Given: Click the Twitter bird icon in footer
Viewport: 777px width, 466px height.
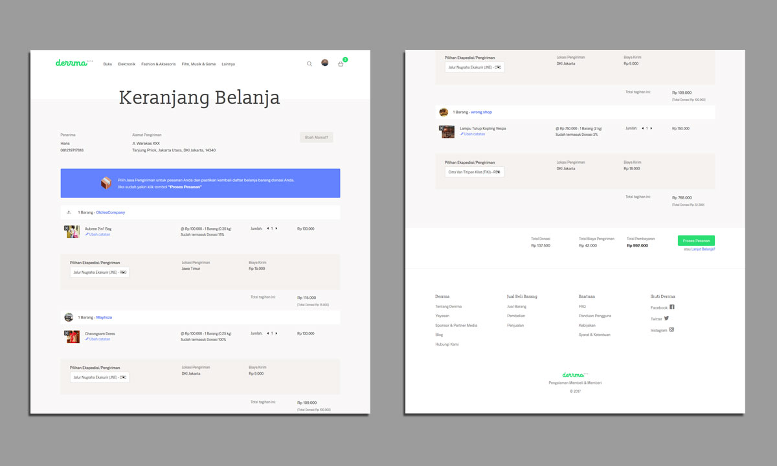Looking at the screenshot, I should [666, 318].
